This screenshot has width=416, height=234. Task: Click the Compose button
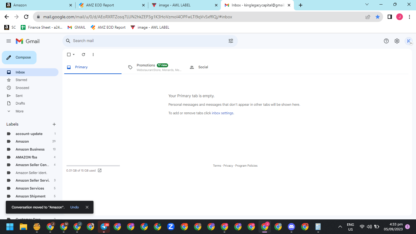(x=19, y=58)
